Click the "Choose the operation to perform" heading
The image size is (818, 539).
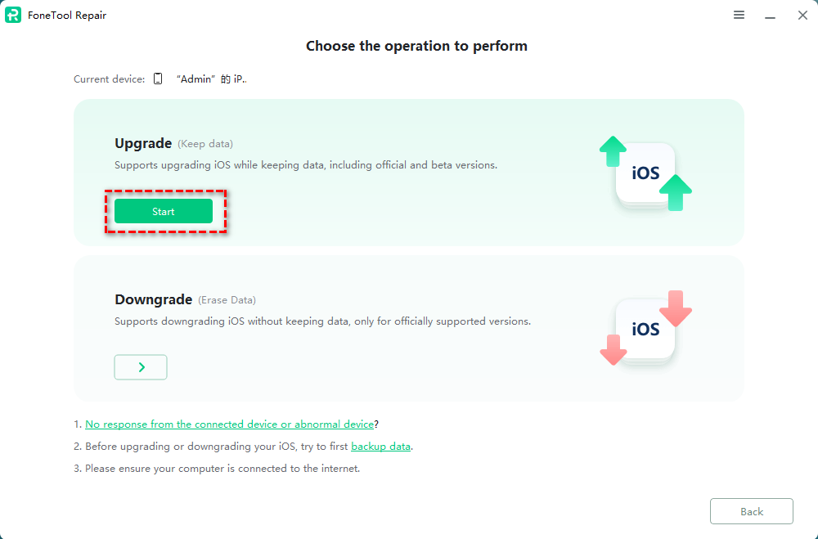(416, 46)
